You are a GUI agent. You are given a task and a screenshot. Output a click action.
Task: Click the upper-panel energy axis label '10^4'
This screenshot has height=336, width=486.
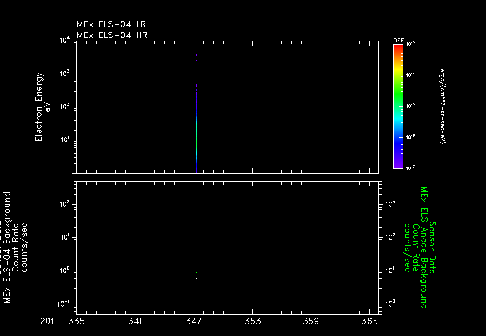(65, 41)
